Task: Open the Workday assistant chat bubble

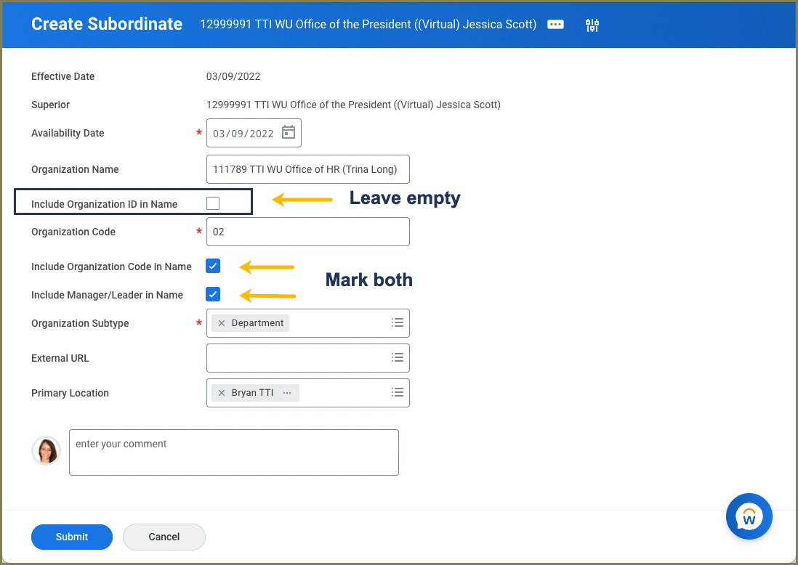Action: [x=749, y=516]
